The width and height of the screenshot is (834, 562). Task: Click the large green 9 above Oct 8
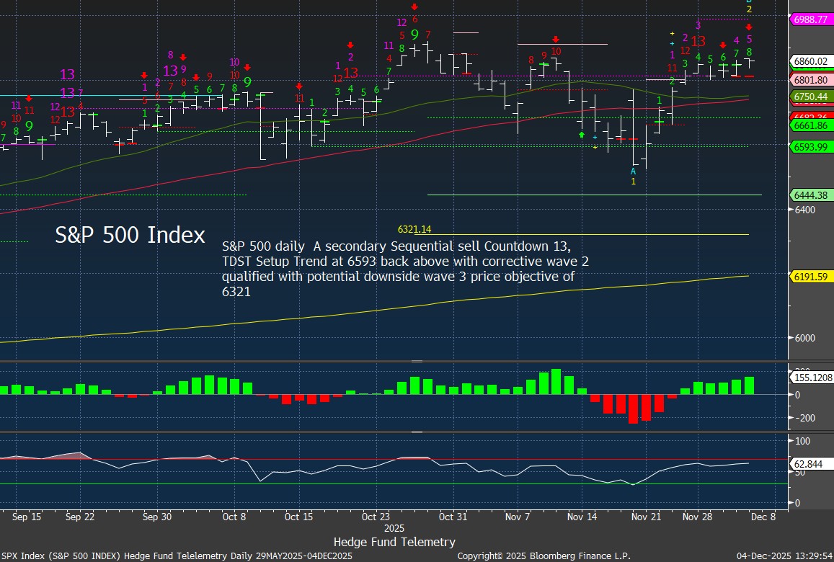(x=247, y=82)
